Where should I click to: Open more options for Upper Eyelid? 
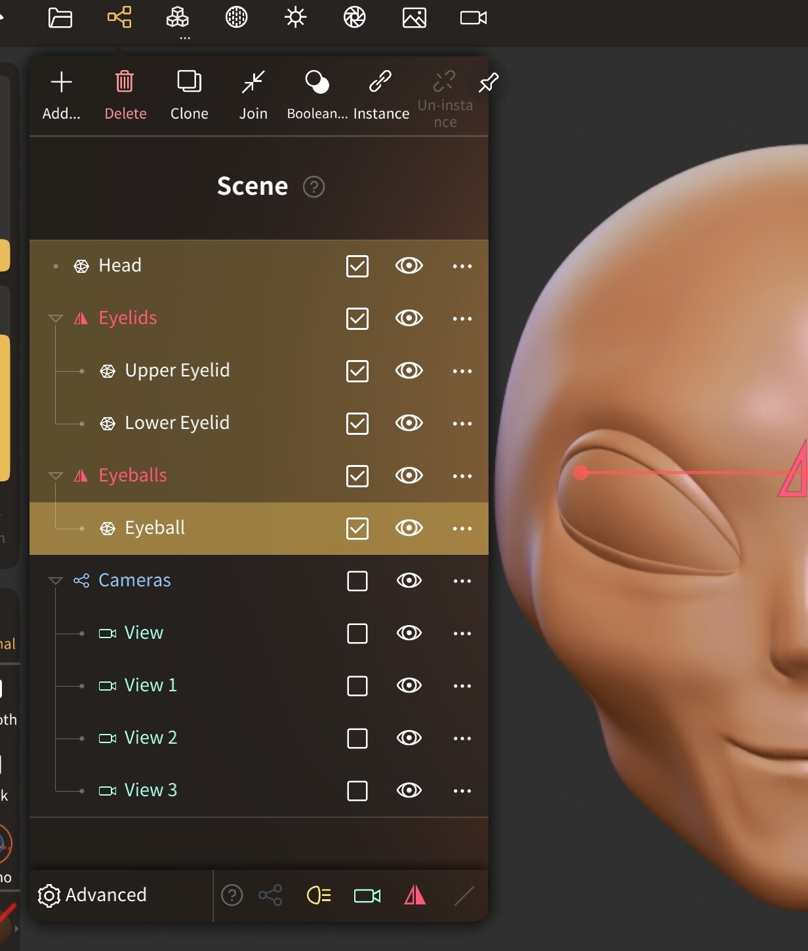[x=462, y=371]
